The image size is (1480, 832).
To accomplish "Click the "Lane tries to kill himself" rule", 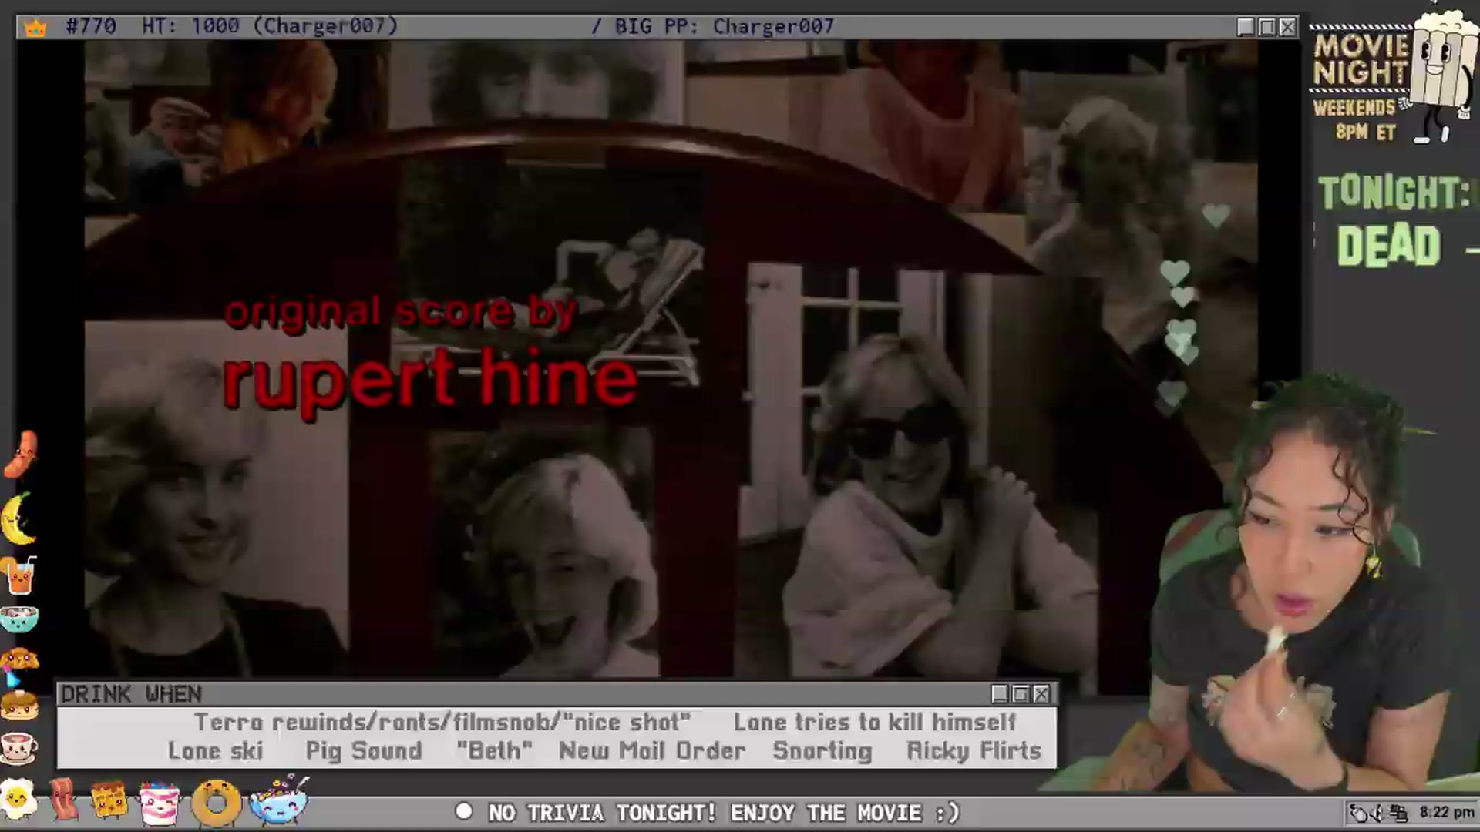I will (875, 722).
